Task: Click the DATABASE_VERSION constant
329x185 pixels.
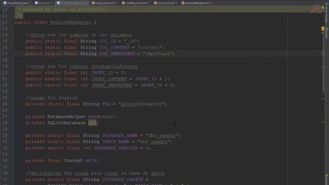Action: tap(116, 148)
